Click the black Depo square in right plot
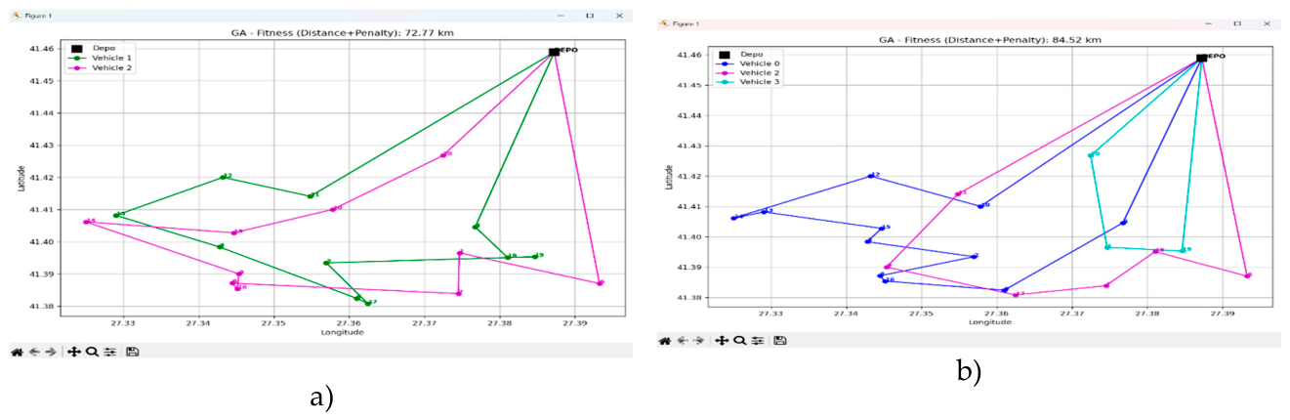Screen dimensions: 1290x420 (x=1201, y=59)
